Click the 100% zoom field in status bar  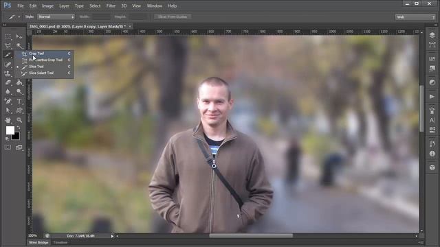pyautogui.click(x=32, y=236)
